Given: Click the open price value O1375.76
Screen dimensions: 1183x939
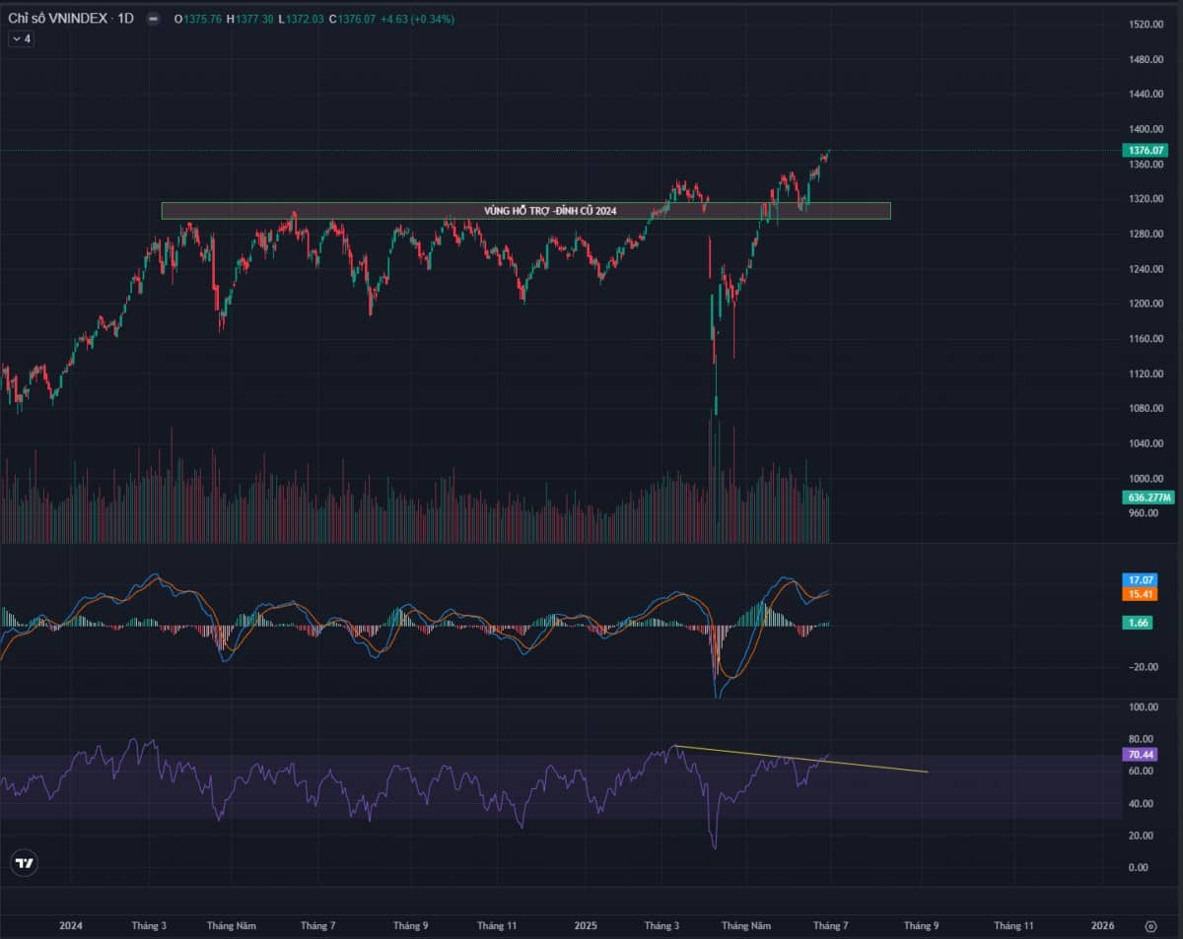Looking at the screenshot, I should [x=199, y=18].
